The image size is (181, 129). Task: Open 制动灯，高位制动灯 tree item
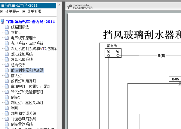pyautogui.click(x=27, y=103)
